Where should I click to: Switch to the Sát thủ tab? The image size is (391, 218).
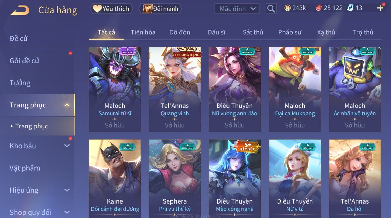[253, 32]
